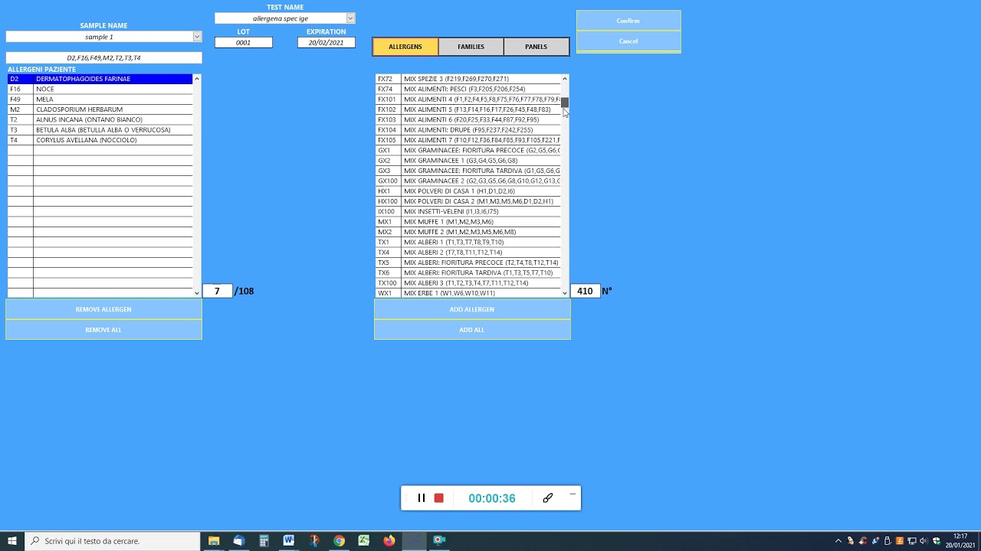Open the Test Name dropdown
The height and width of the screenshot is (551, 981).
coord(350,18)
